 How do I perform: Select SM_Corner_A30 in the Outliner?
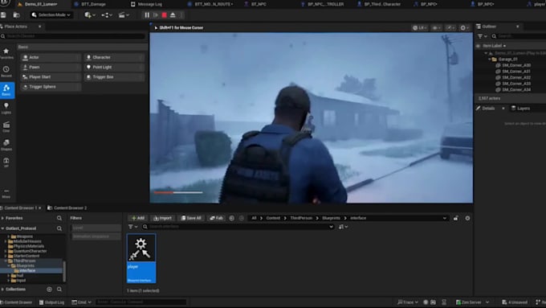[x=516, y=65]
